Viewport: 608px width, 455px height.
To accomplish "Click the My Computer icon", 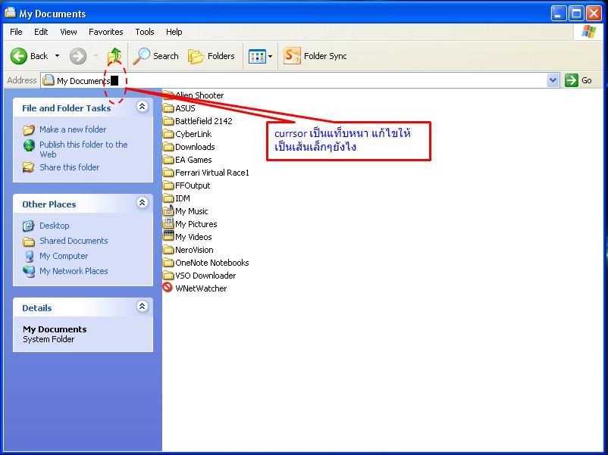I will click(x=29, y=257).
